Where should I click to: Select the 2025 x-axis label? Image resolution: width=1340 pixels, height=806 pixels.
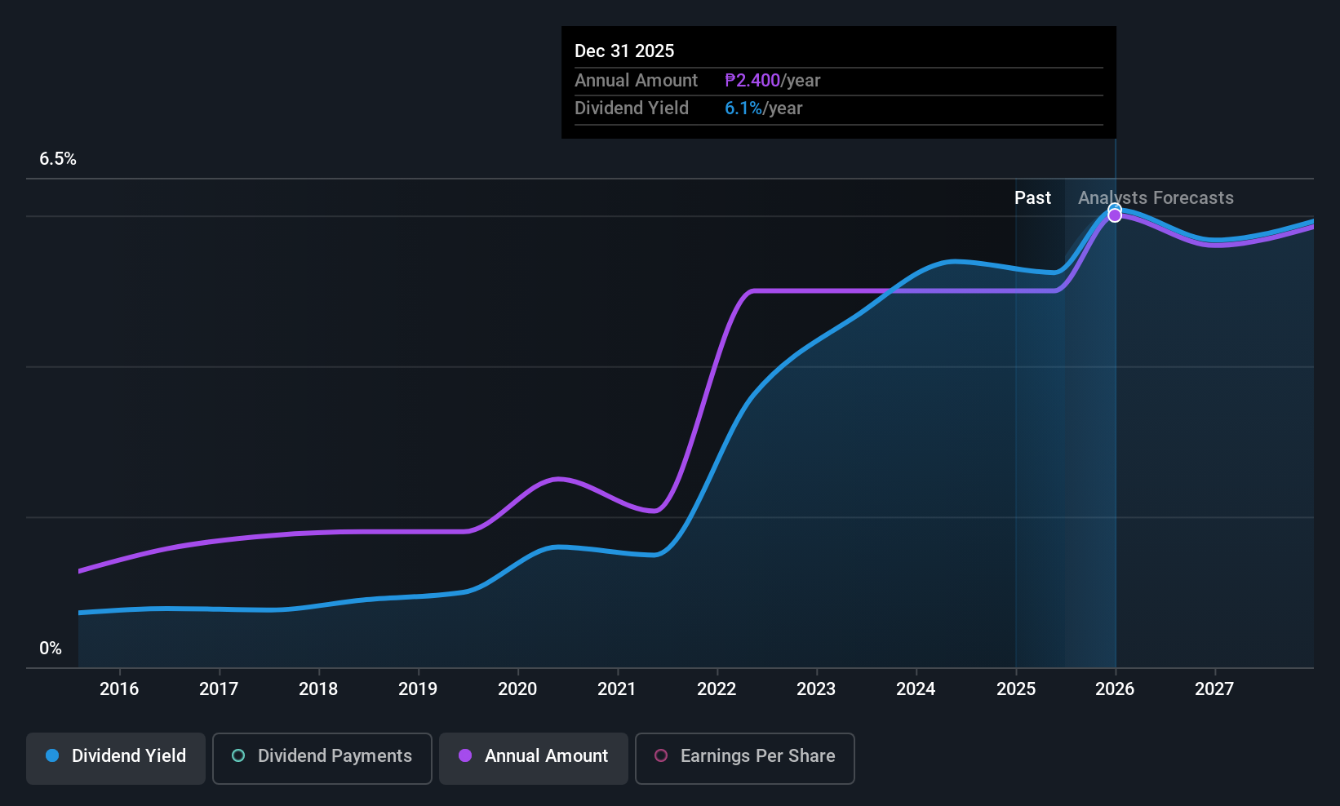pos(1016,689)
